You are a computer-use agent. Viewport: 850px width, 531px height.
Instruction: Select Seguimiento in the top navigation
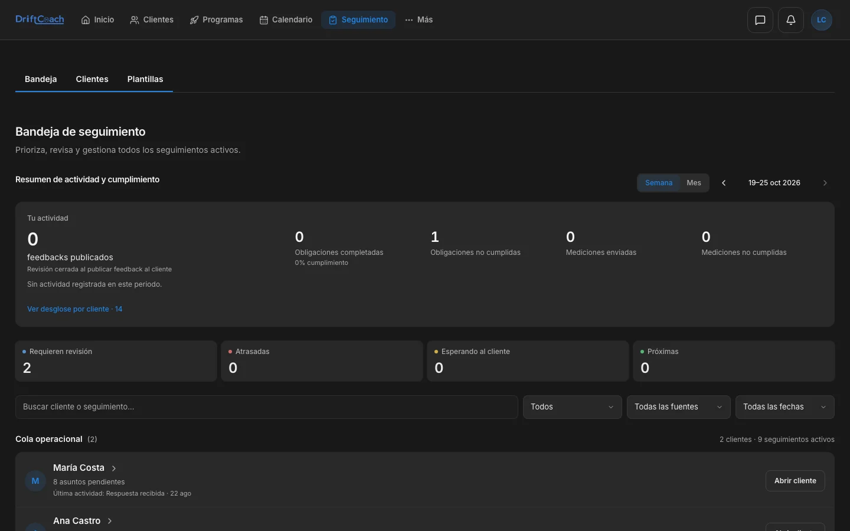point(358,20)
